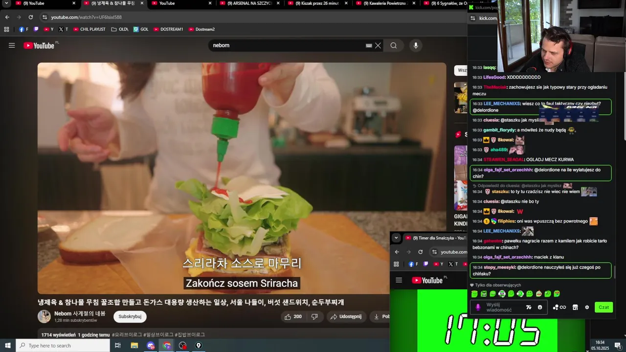Open Windows Start menu

pos(8,346)
